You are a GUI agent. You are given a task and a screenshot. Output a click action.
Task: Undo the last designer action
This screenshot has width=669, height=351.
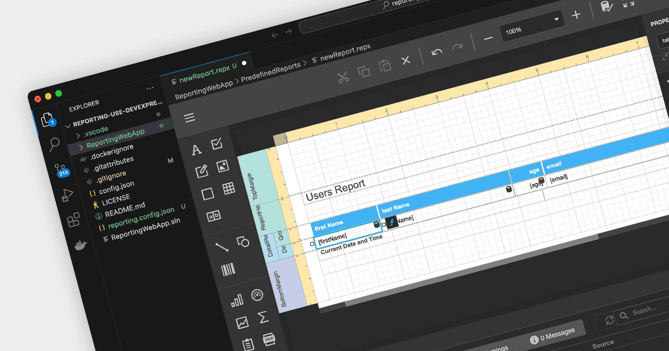coord(437,52)
